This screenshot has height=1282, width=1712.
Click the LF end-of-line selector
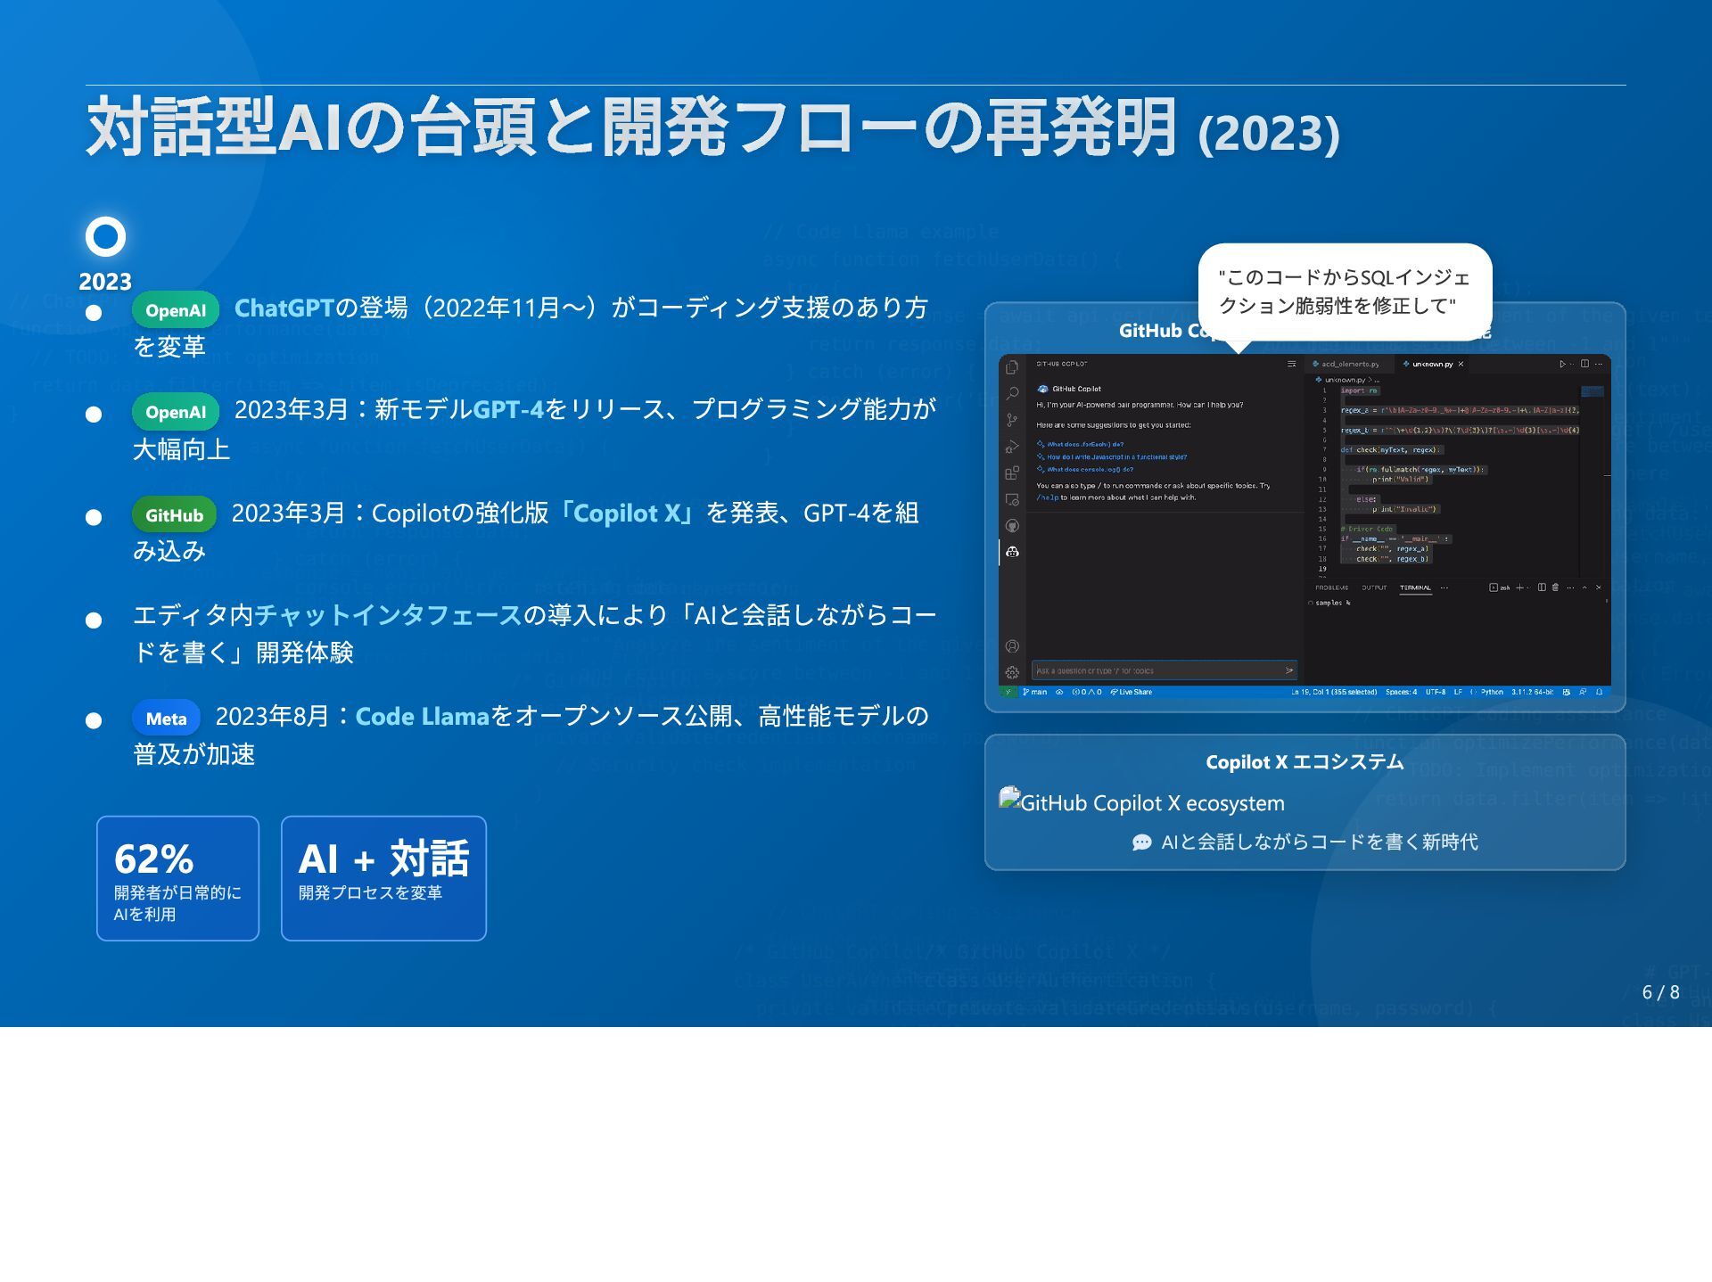click(1458, 692)
